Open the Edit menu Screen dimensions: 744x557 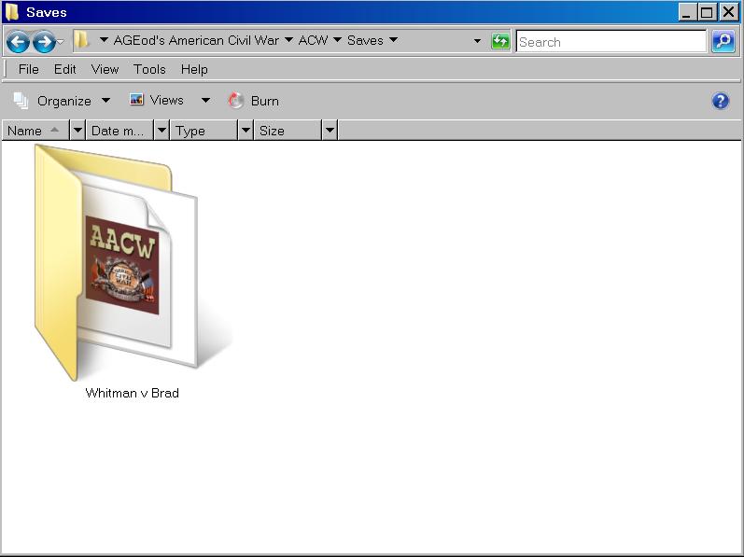tap(64, 69)
